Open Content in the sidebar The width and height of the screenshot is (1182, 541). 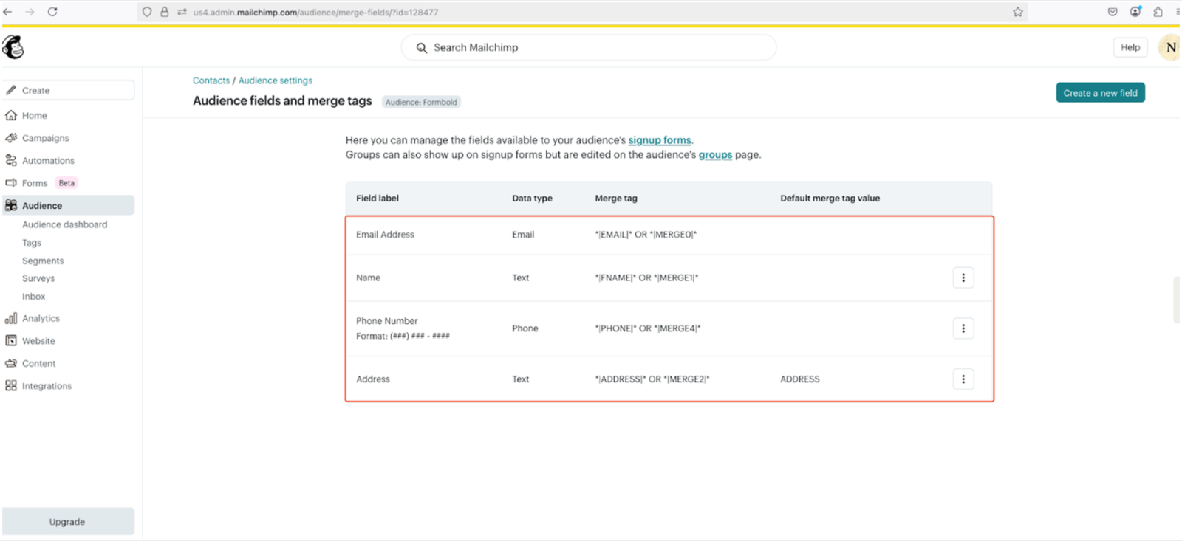[38, 364]
